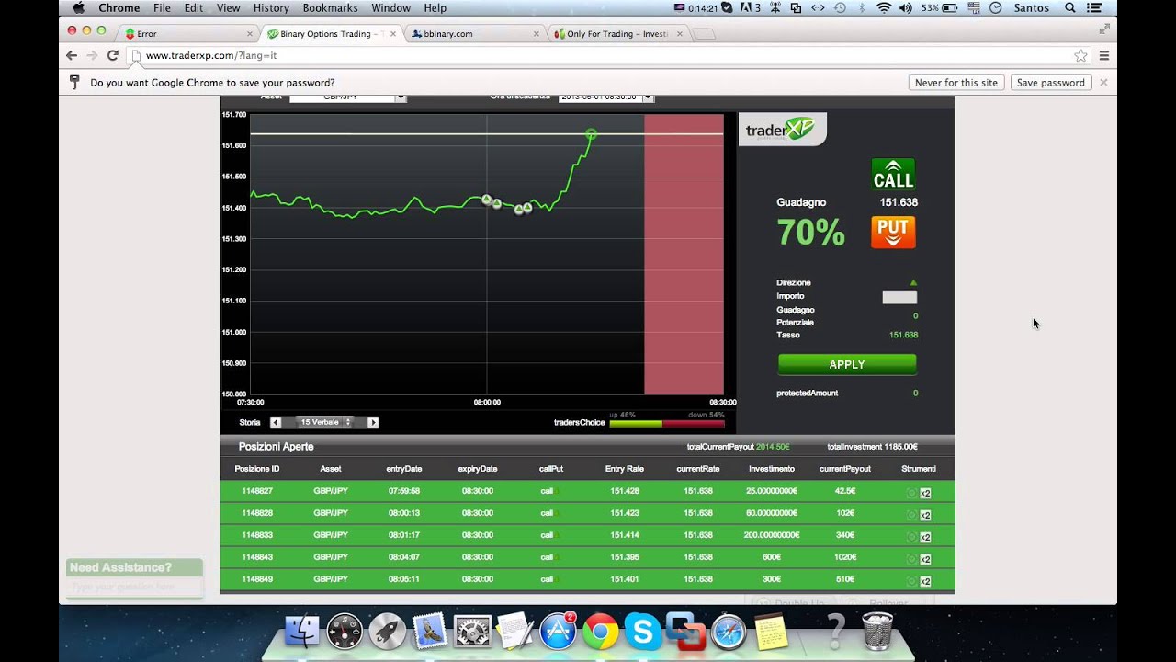1176x662 pixels.
Task: Click the Posizione ID column header
Action: click(x=257, y=469)
